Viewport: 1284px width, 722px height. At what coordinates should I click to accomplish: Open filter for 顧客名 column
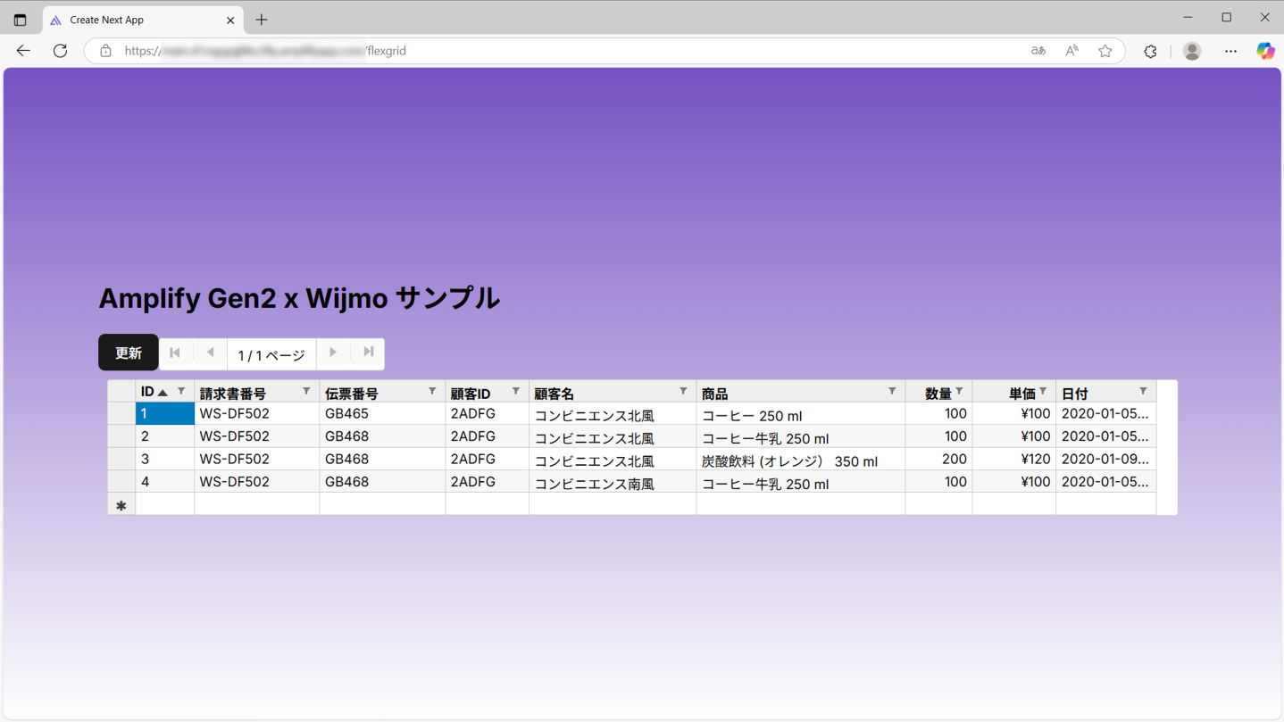(x=683, y=392)
